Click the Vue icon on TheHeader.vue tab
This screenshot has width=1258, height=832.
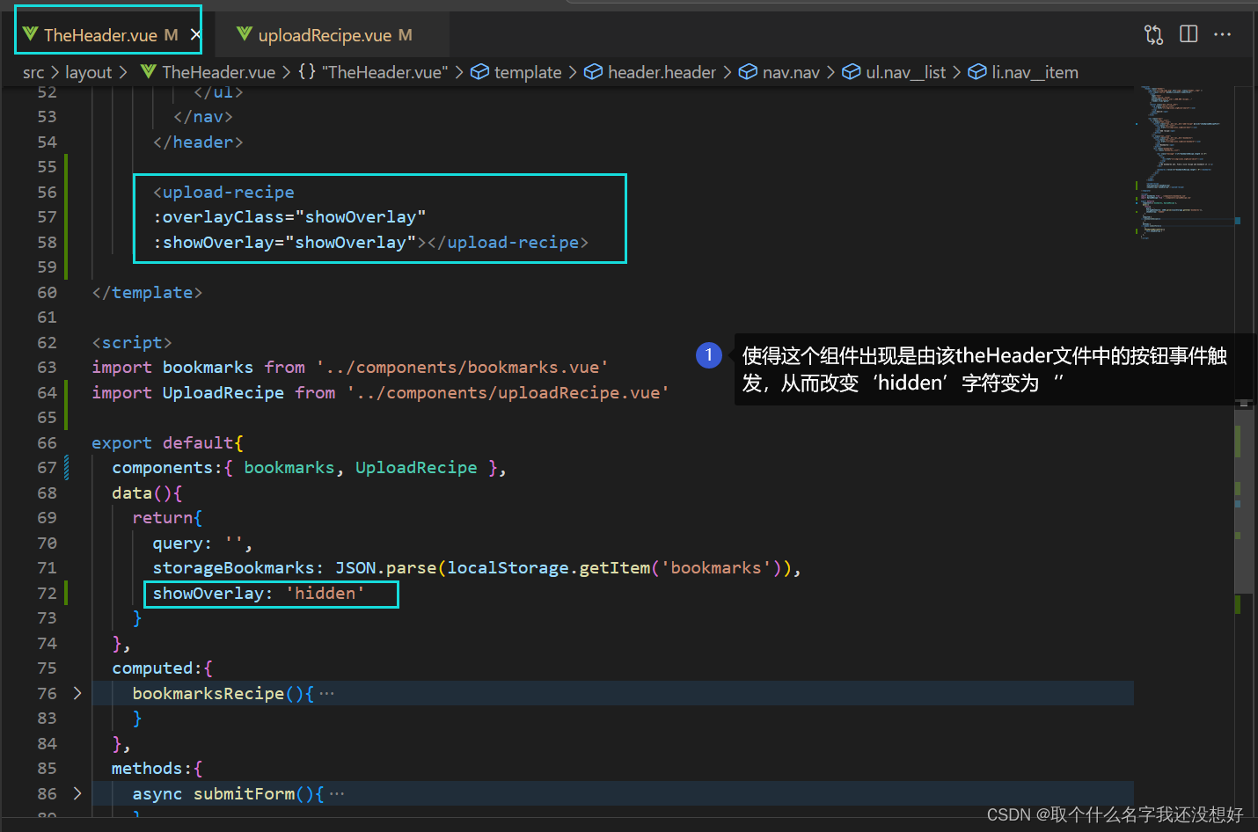click(31, 34)
